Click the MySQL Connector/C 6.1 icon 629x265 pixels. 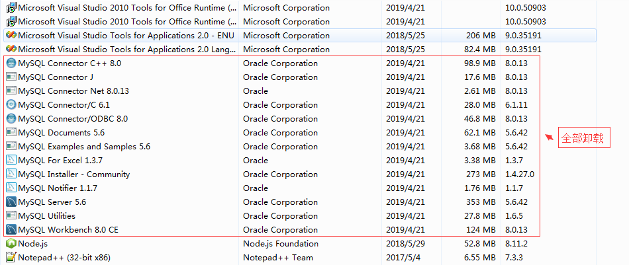[x=11, y=105]
